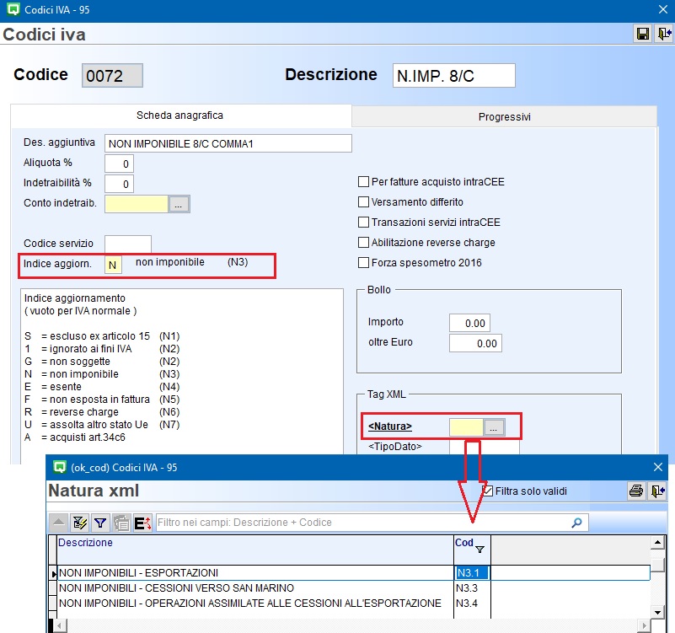Open Conto indetraib. lookup button
This screenshot has width=675, height=633.
point(179,204)
